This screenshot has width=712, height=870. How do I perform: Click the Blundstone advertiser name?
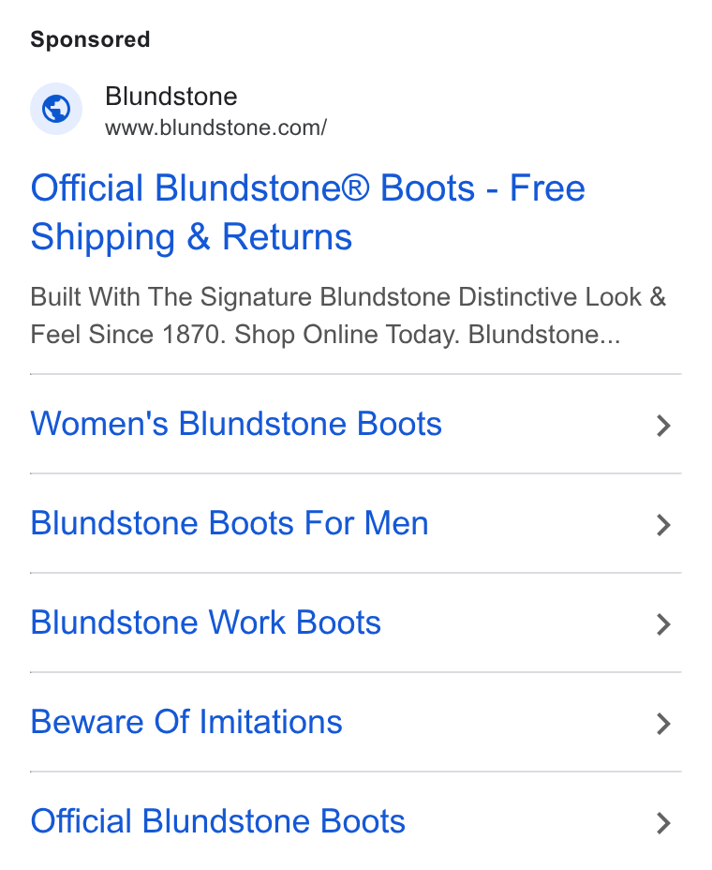coord(171,96)
